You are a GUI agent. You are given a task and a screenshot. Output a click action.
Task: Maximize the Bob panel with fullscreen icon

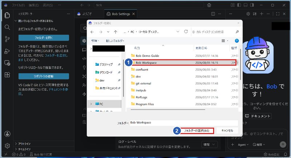278,14
